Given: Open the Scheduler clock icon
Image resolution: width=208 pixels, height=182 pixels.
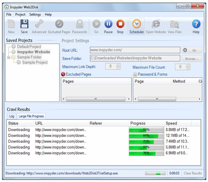Looking at the screenshot, I should 137,24.
